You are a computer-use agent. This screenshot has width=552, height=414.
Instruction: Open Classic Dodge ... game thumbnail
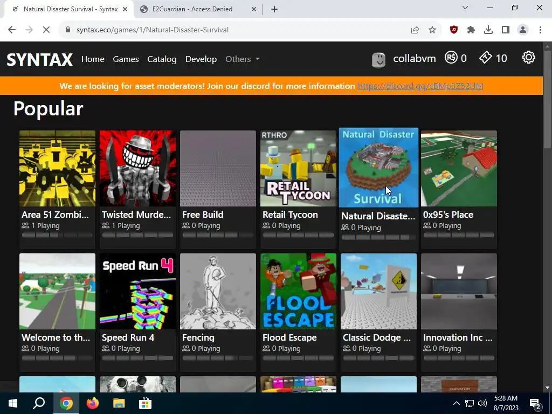[378, 291]
